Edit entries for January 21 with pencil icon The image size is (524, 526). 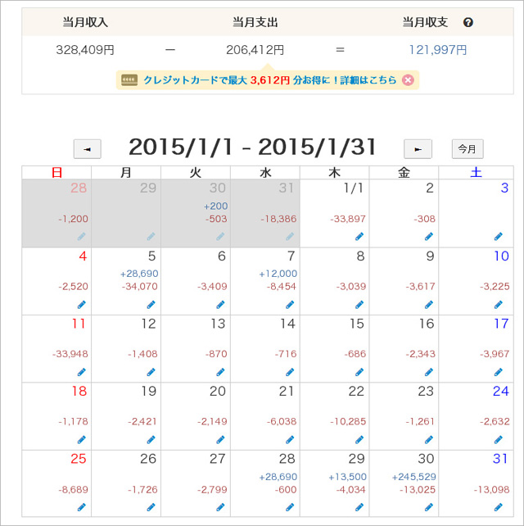pyautogui.click(x=290, y=439)
